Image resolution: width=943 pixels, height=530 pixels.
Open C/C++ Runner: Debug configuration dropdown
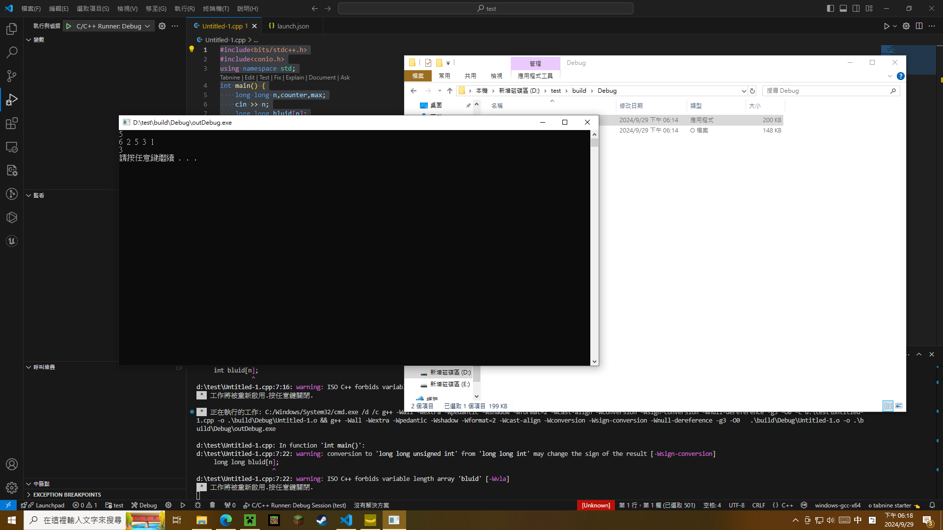[x=147, y=26]
